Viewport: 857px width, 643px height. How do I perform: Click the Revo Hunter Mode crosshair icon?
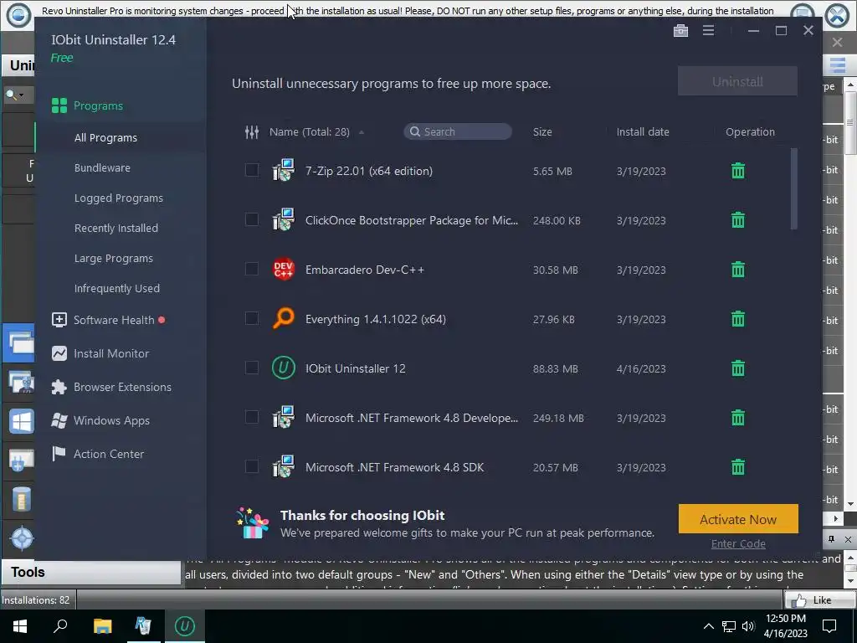tap(22, 538)
